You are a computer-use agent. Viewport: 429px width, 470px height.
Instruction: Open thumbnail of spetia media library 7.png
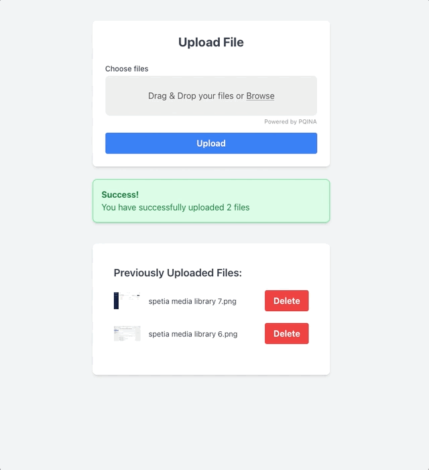127,301
